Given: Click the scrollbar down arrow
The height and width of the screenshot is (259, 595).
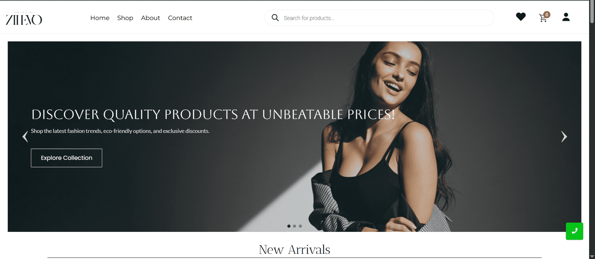Looking at the screenshot, I should pyautogui.click(x=592, y=256).
